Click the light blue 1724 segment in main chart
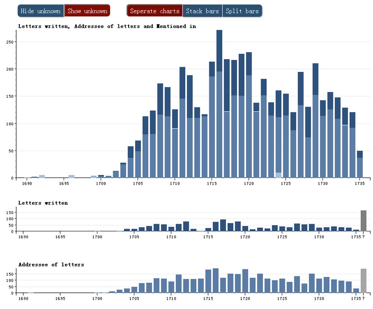The width and height of the screenshot is (373, 309). click(x=278, y=175)
